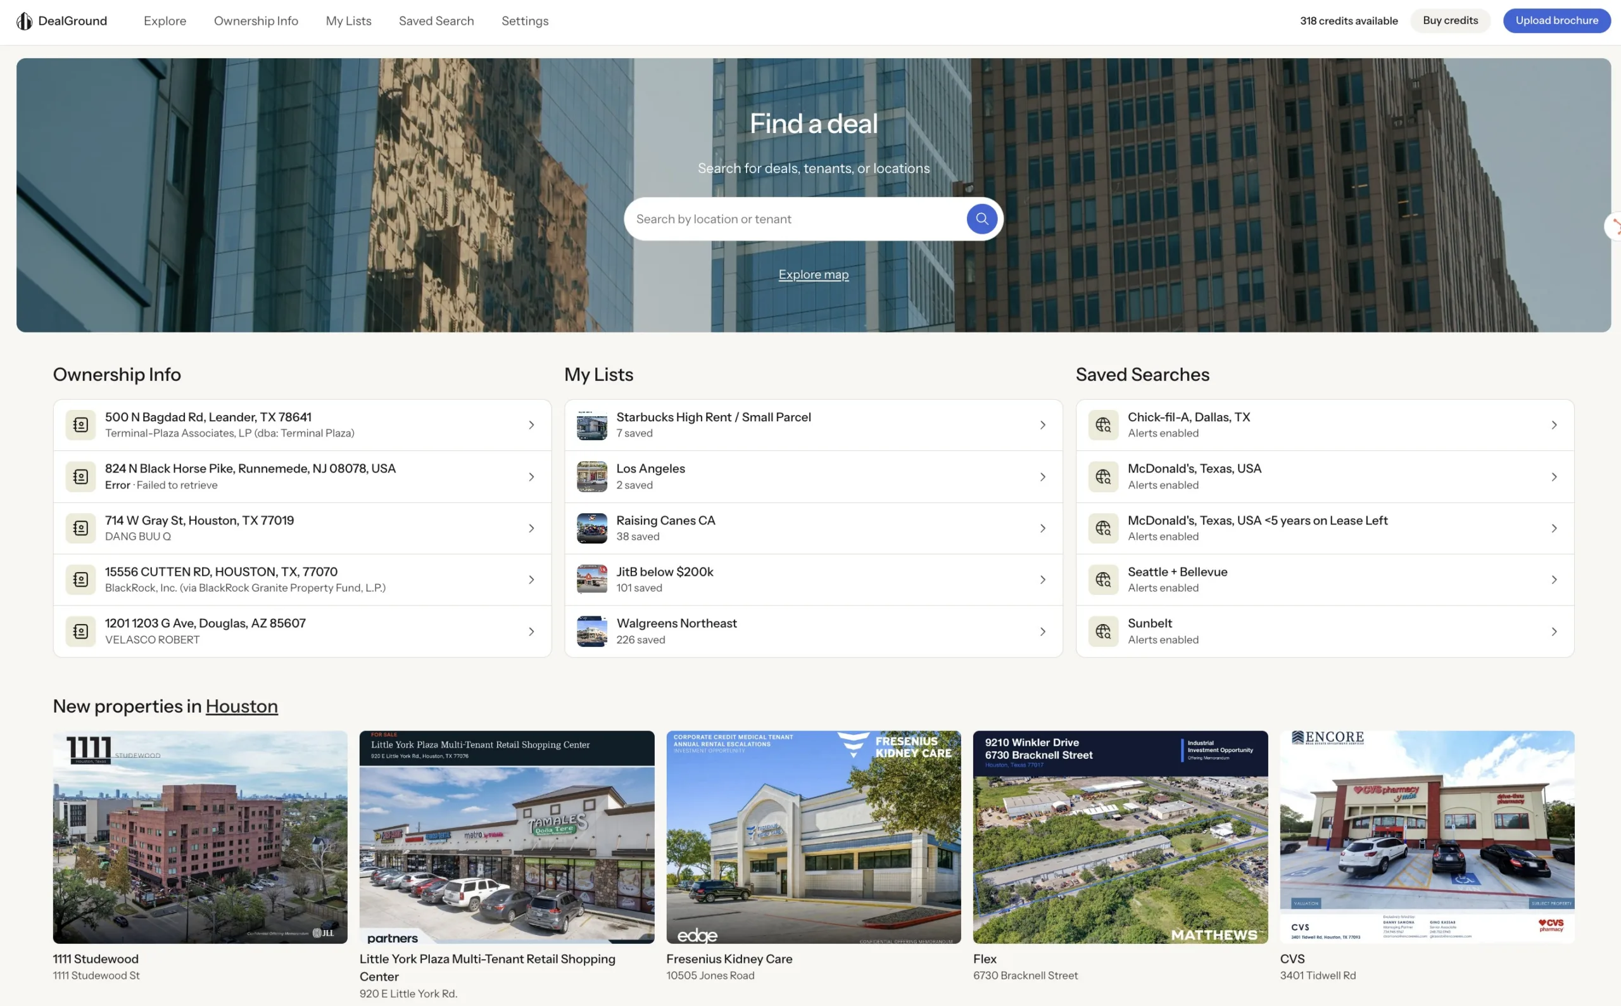Open the Explore map link
The height and width of the screenshot is (1006, 1621).
(813, 274)
